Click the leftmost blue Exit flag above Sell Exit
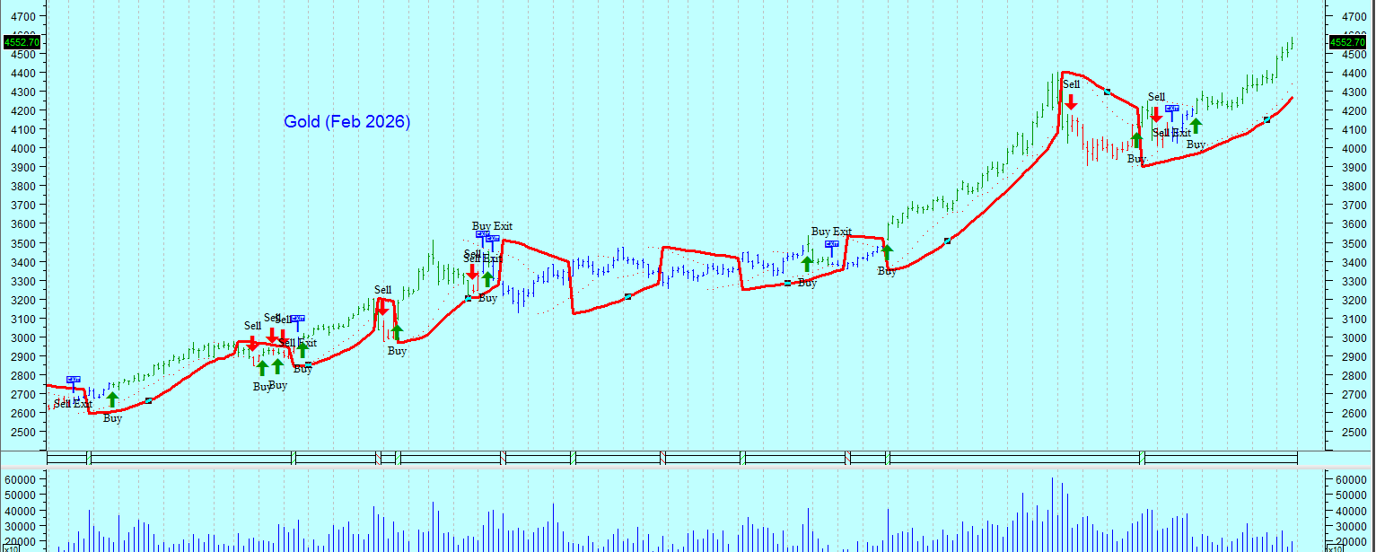 [74, 381]
